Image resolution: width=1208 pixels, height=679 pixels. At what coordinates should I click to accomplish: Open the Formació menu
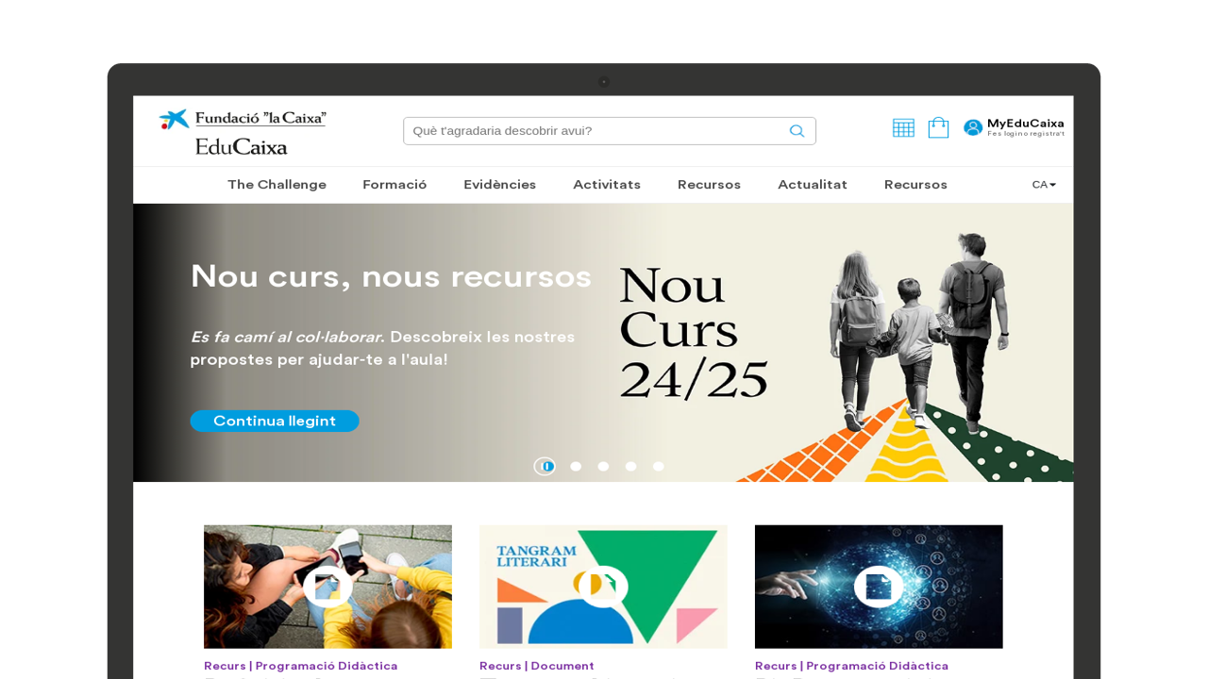click(394, 185)
